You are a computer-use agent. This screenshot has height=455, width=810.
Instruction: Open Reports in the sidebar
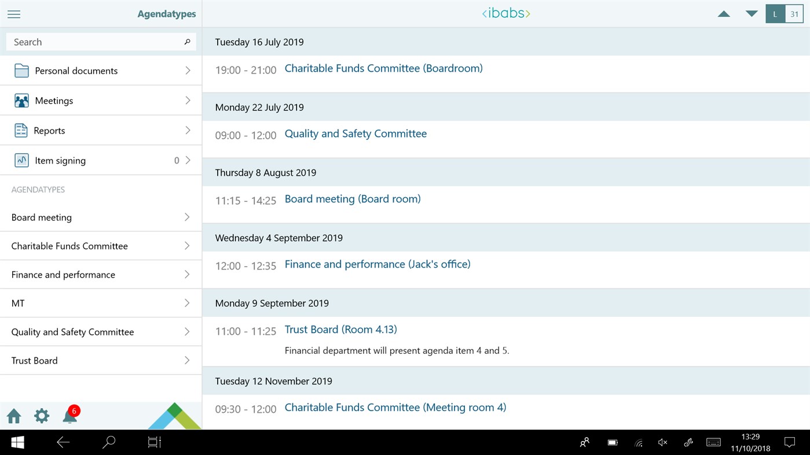101,131
